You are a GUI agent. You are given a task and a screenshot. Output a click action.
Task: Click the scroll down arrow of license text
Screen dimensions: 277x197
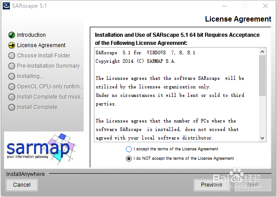tap(262, 138)
